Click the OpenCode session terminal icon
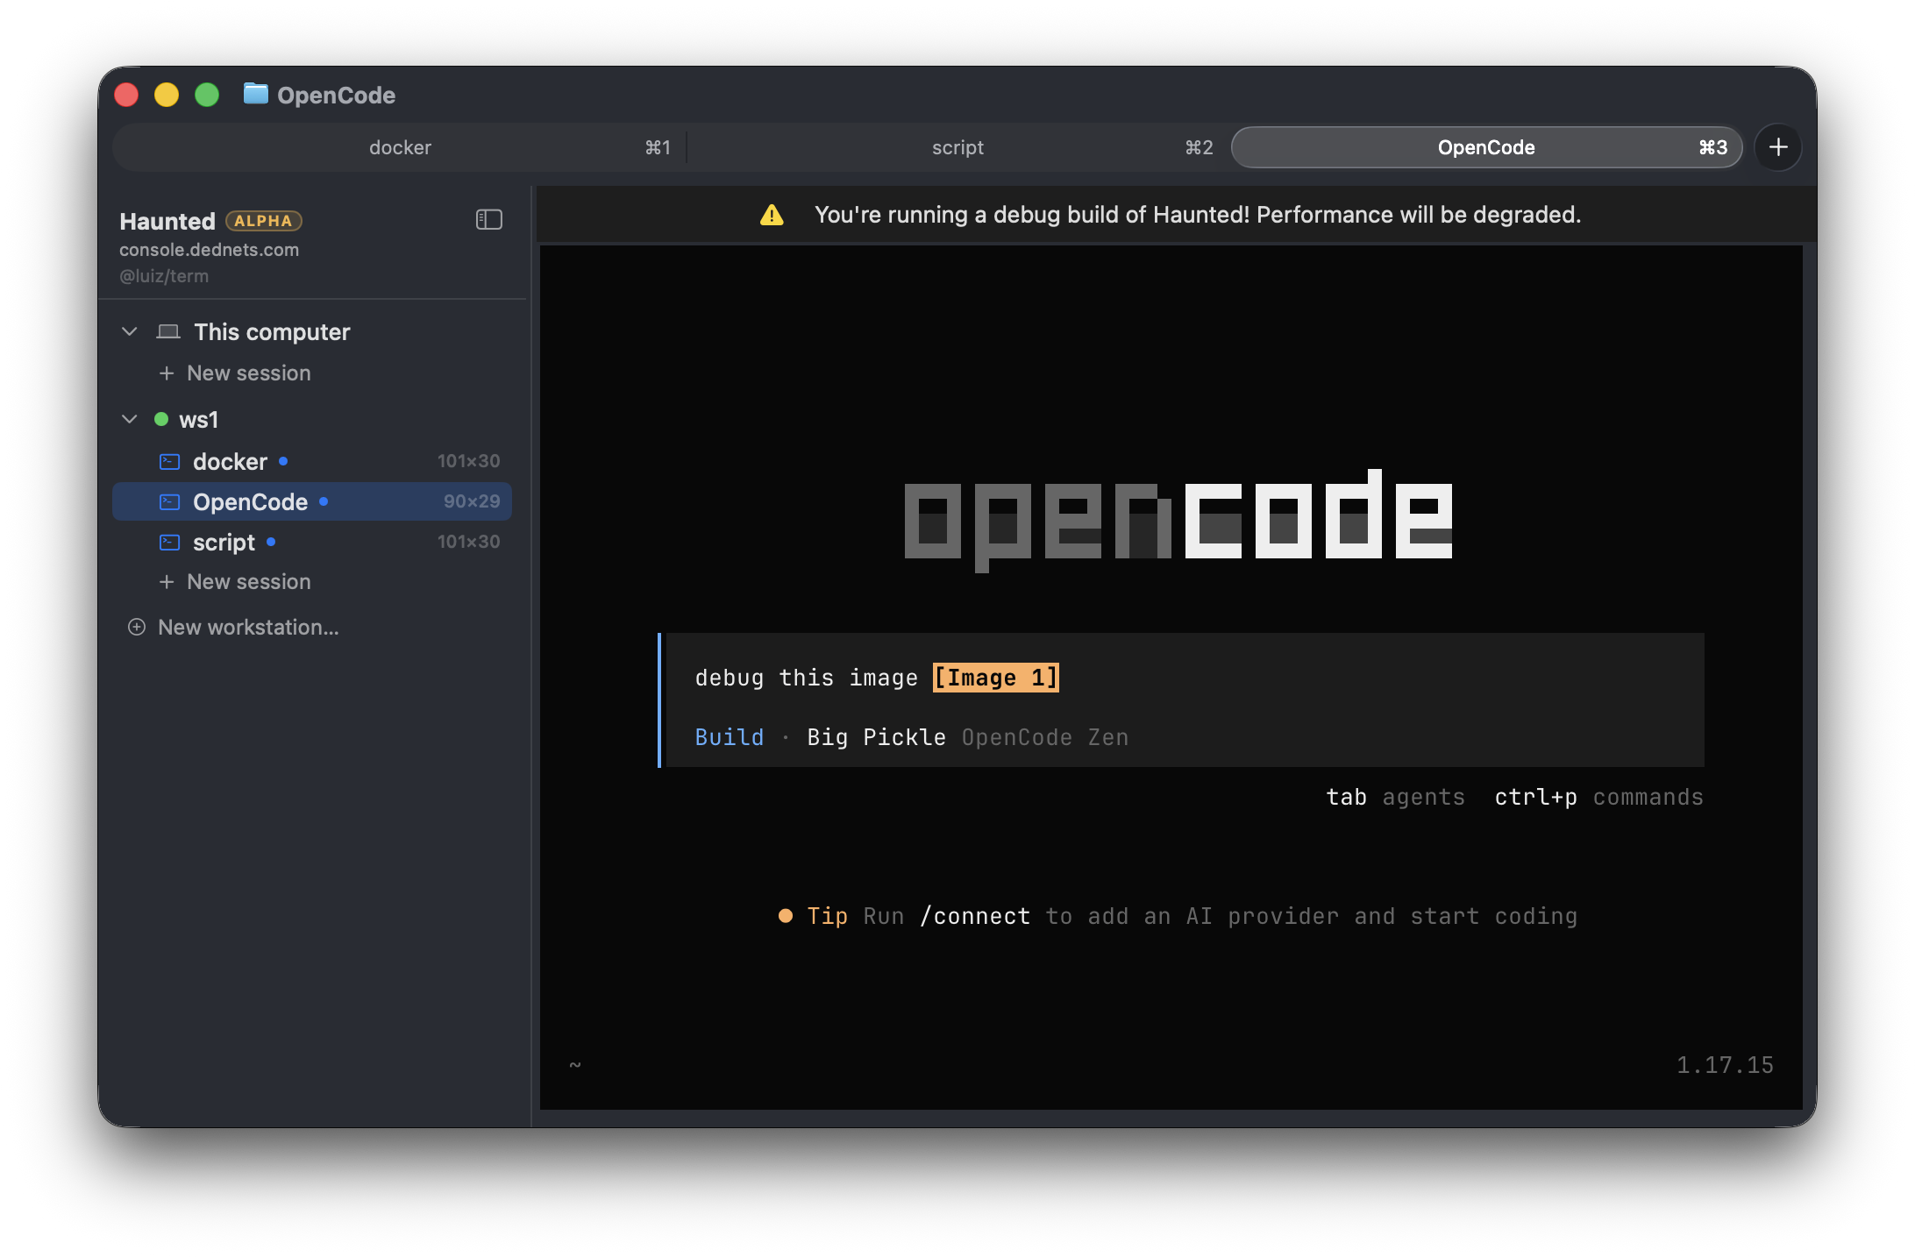Screen dimensions: 1915x1257 169,501
